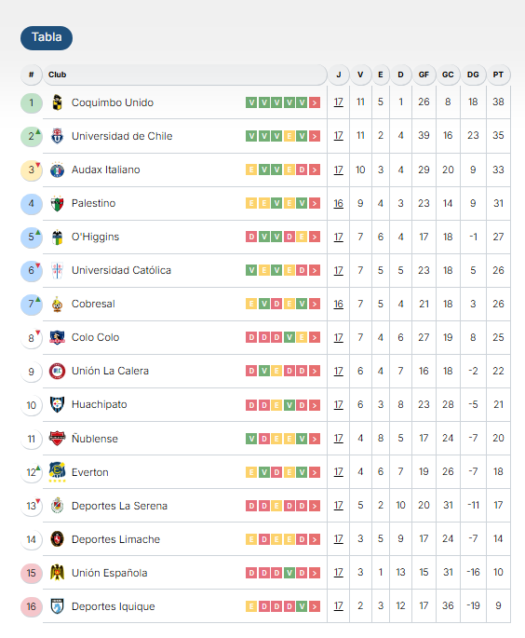The height and width of the screenshot is (638, 525).
Task: Click the Unión Española crest icon
Action: (x=58, y=573)
